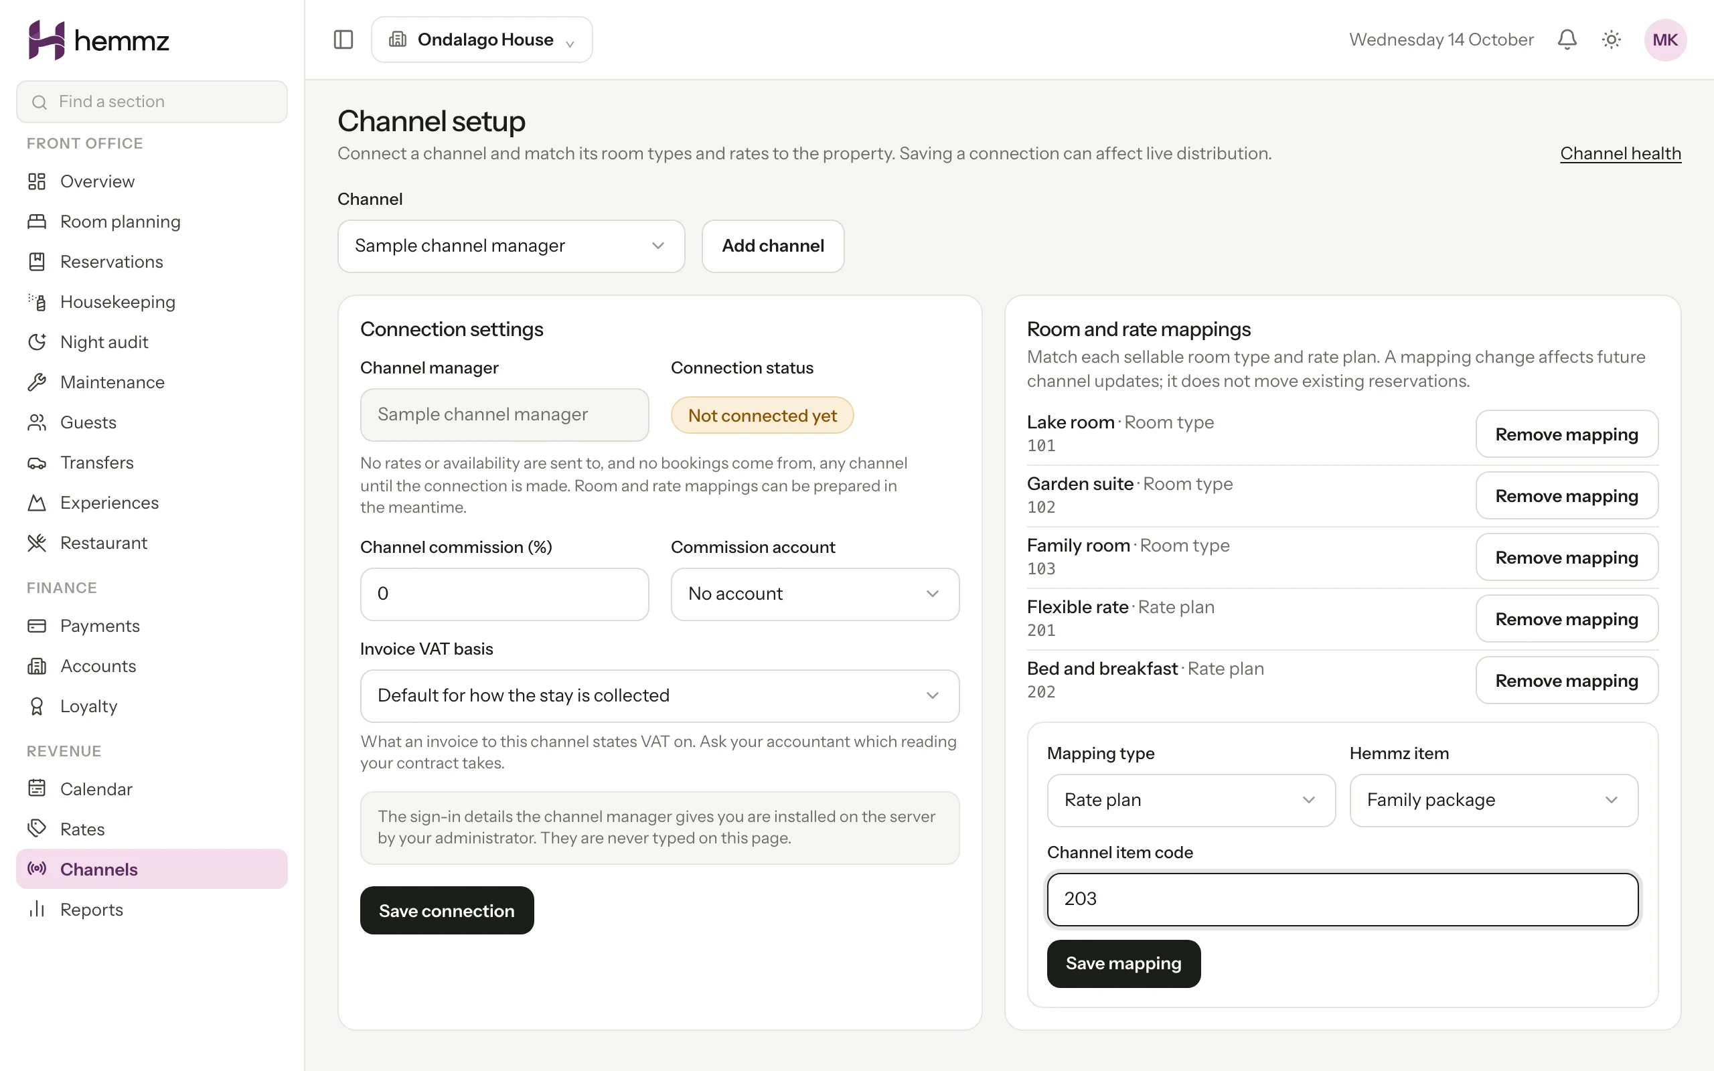Click the Guests people icon
1714x1071 pixels.
point(37,422)
